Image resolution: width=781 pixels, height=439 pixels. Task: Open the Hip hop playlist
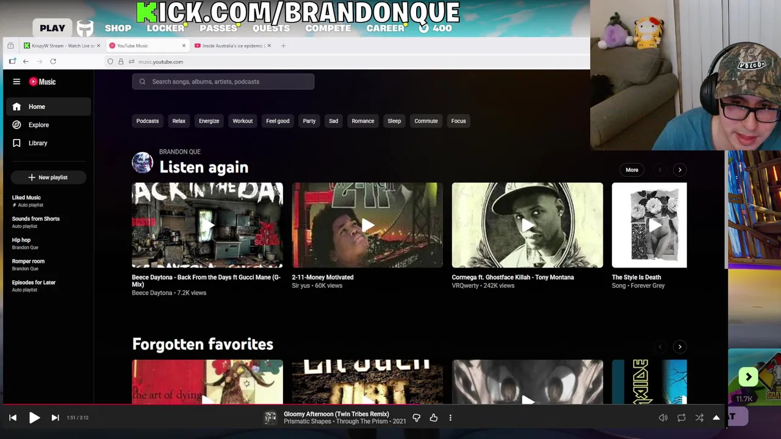click(x=48, y=243)
